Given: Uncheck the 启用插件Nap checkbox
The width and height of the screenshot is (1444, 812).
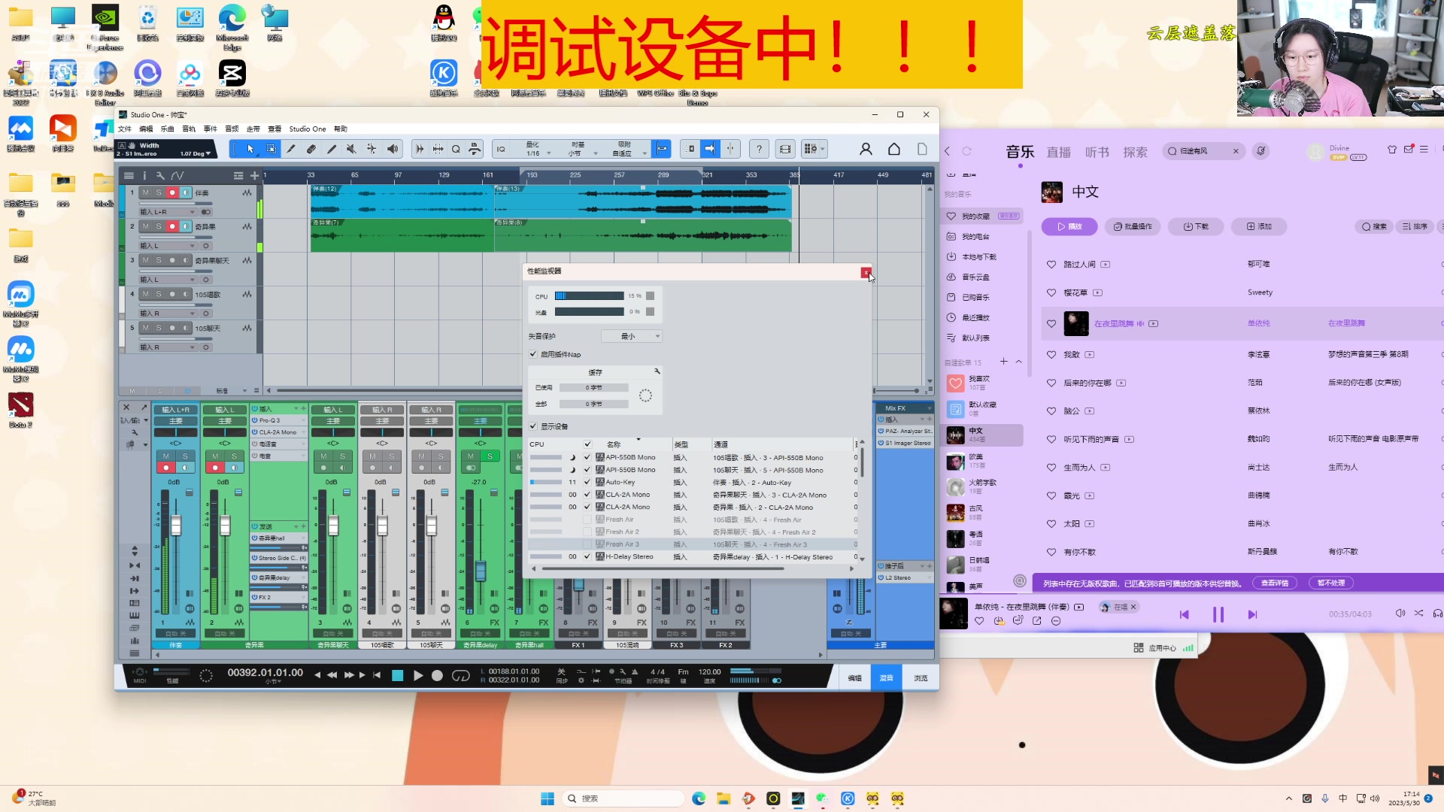Looking at the screenshot, I should (532, 354).
